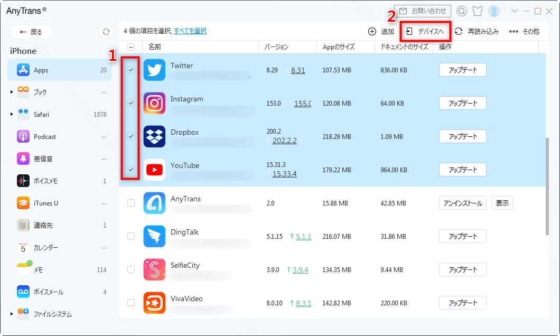Click the refresh icon beside 戻る

(106, 32)
